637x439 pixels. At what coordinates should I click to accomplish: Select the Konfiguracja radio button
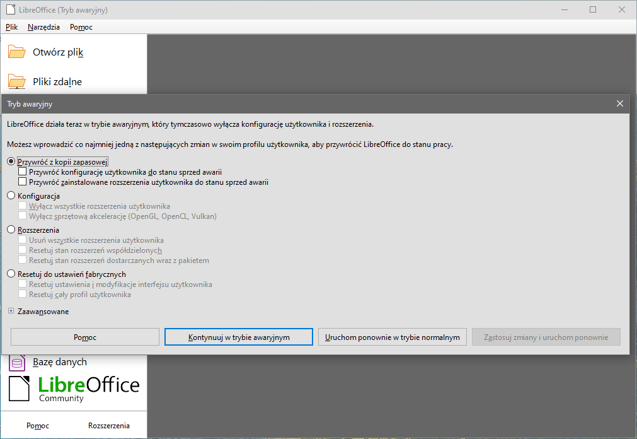pyautogui.click(x=11, y=196)
